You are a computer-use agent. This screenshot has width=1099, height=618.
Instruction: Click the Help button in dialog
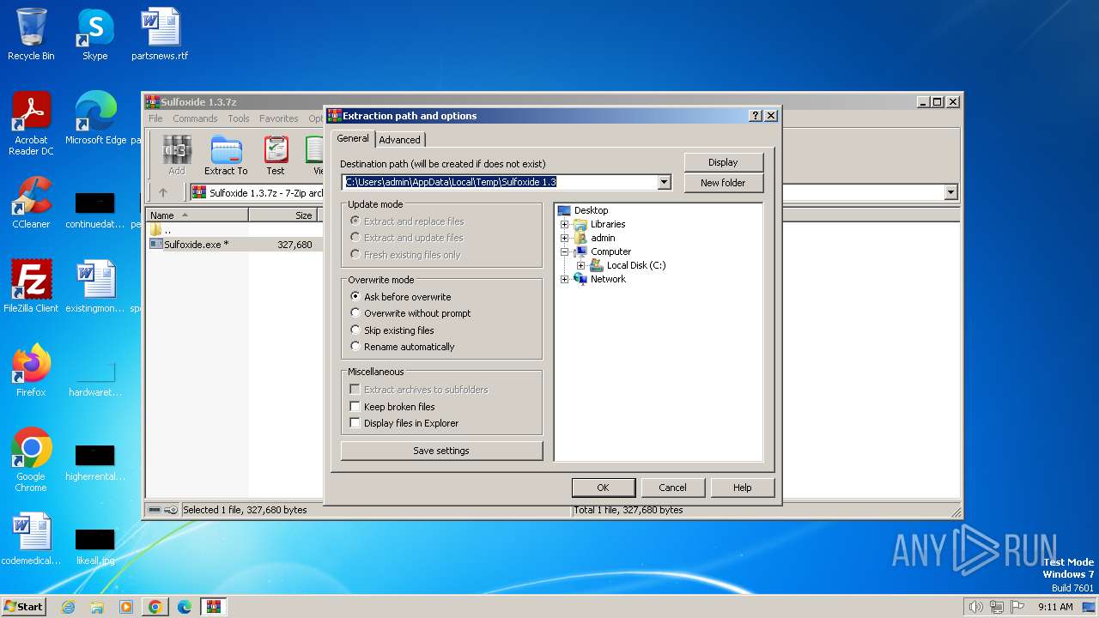pos(742,488)
